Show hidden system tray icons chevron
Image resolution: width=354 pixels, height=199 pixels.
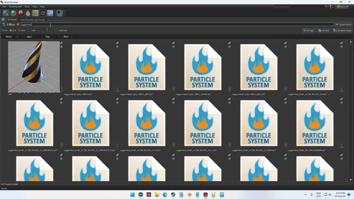[306, 195]
